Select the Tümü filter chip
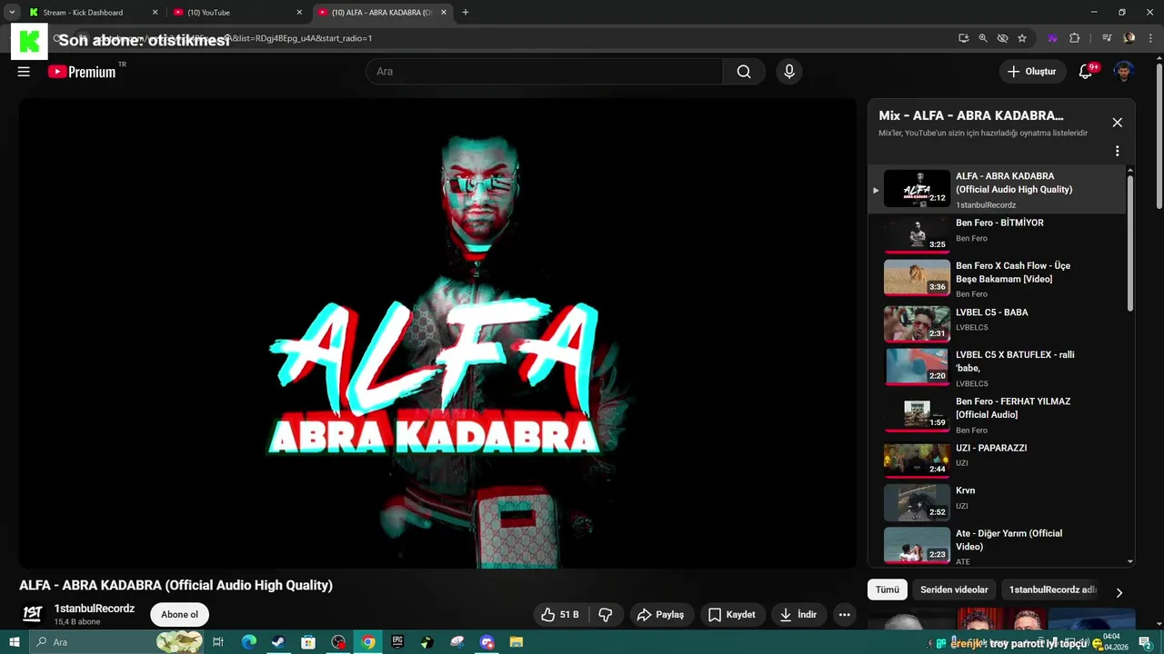 [888, 590]
